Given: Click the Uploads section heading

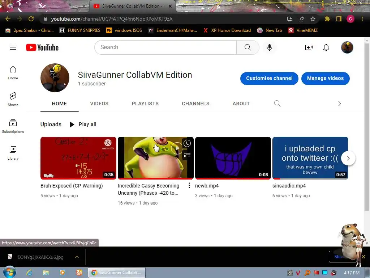Looking at the screenshot, I should coord(51,125).
